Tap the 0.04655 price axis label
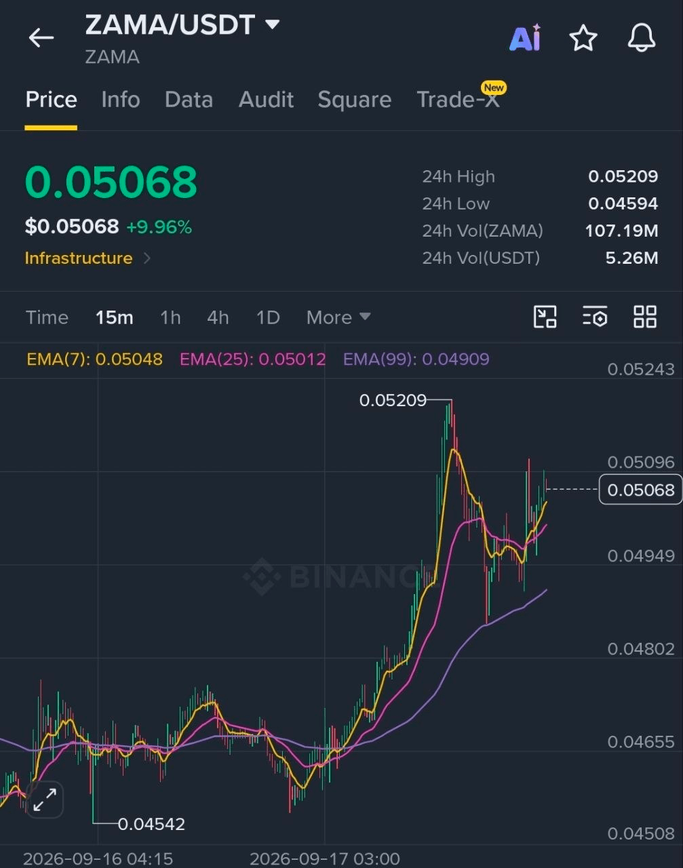 [x=641, y=742]
